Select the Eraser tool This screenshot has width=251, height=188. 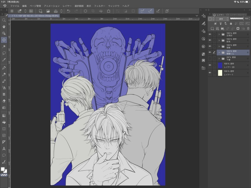4,101
